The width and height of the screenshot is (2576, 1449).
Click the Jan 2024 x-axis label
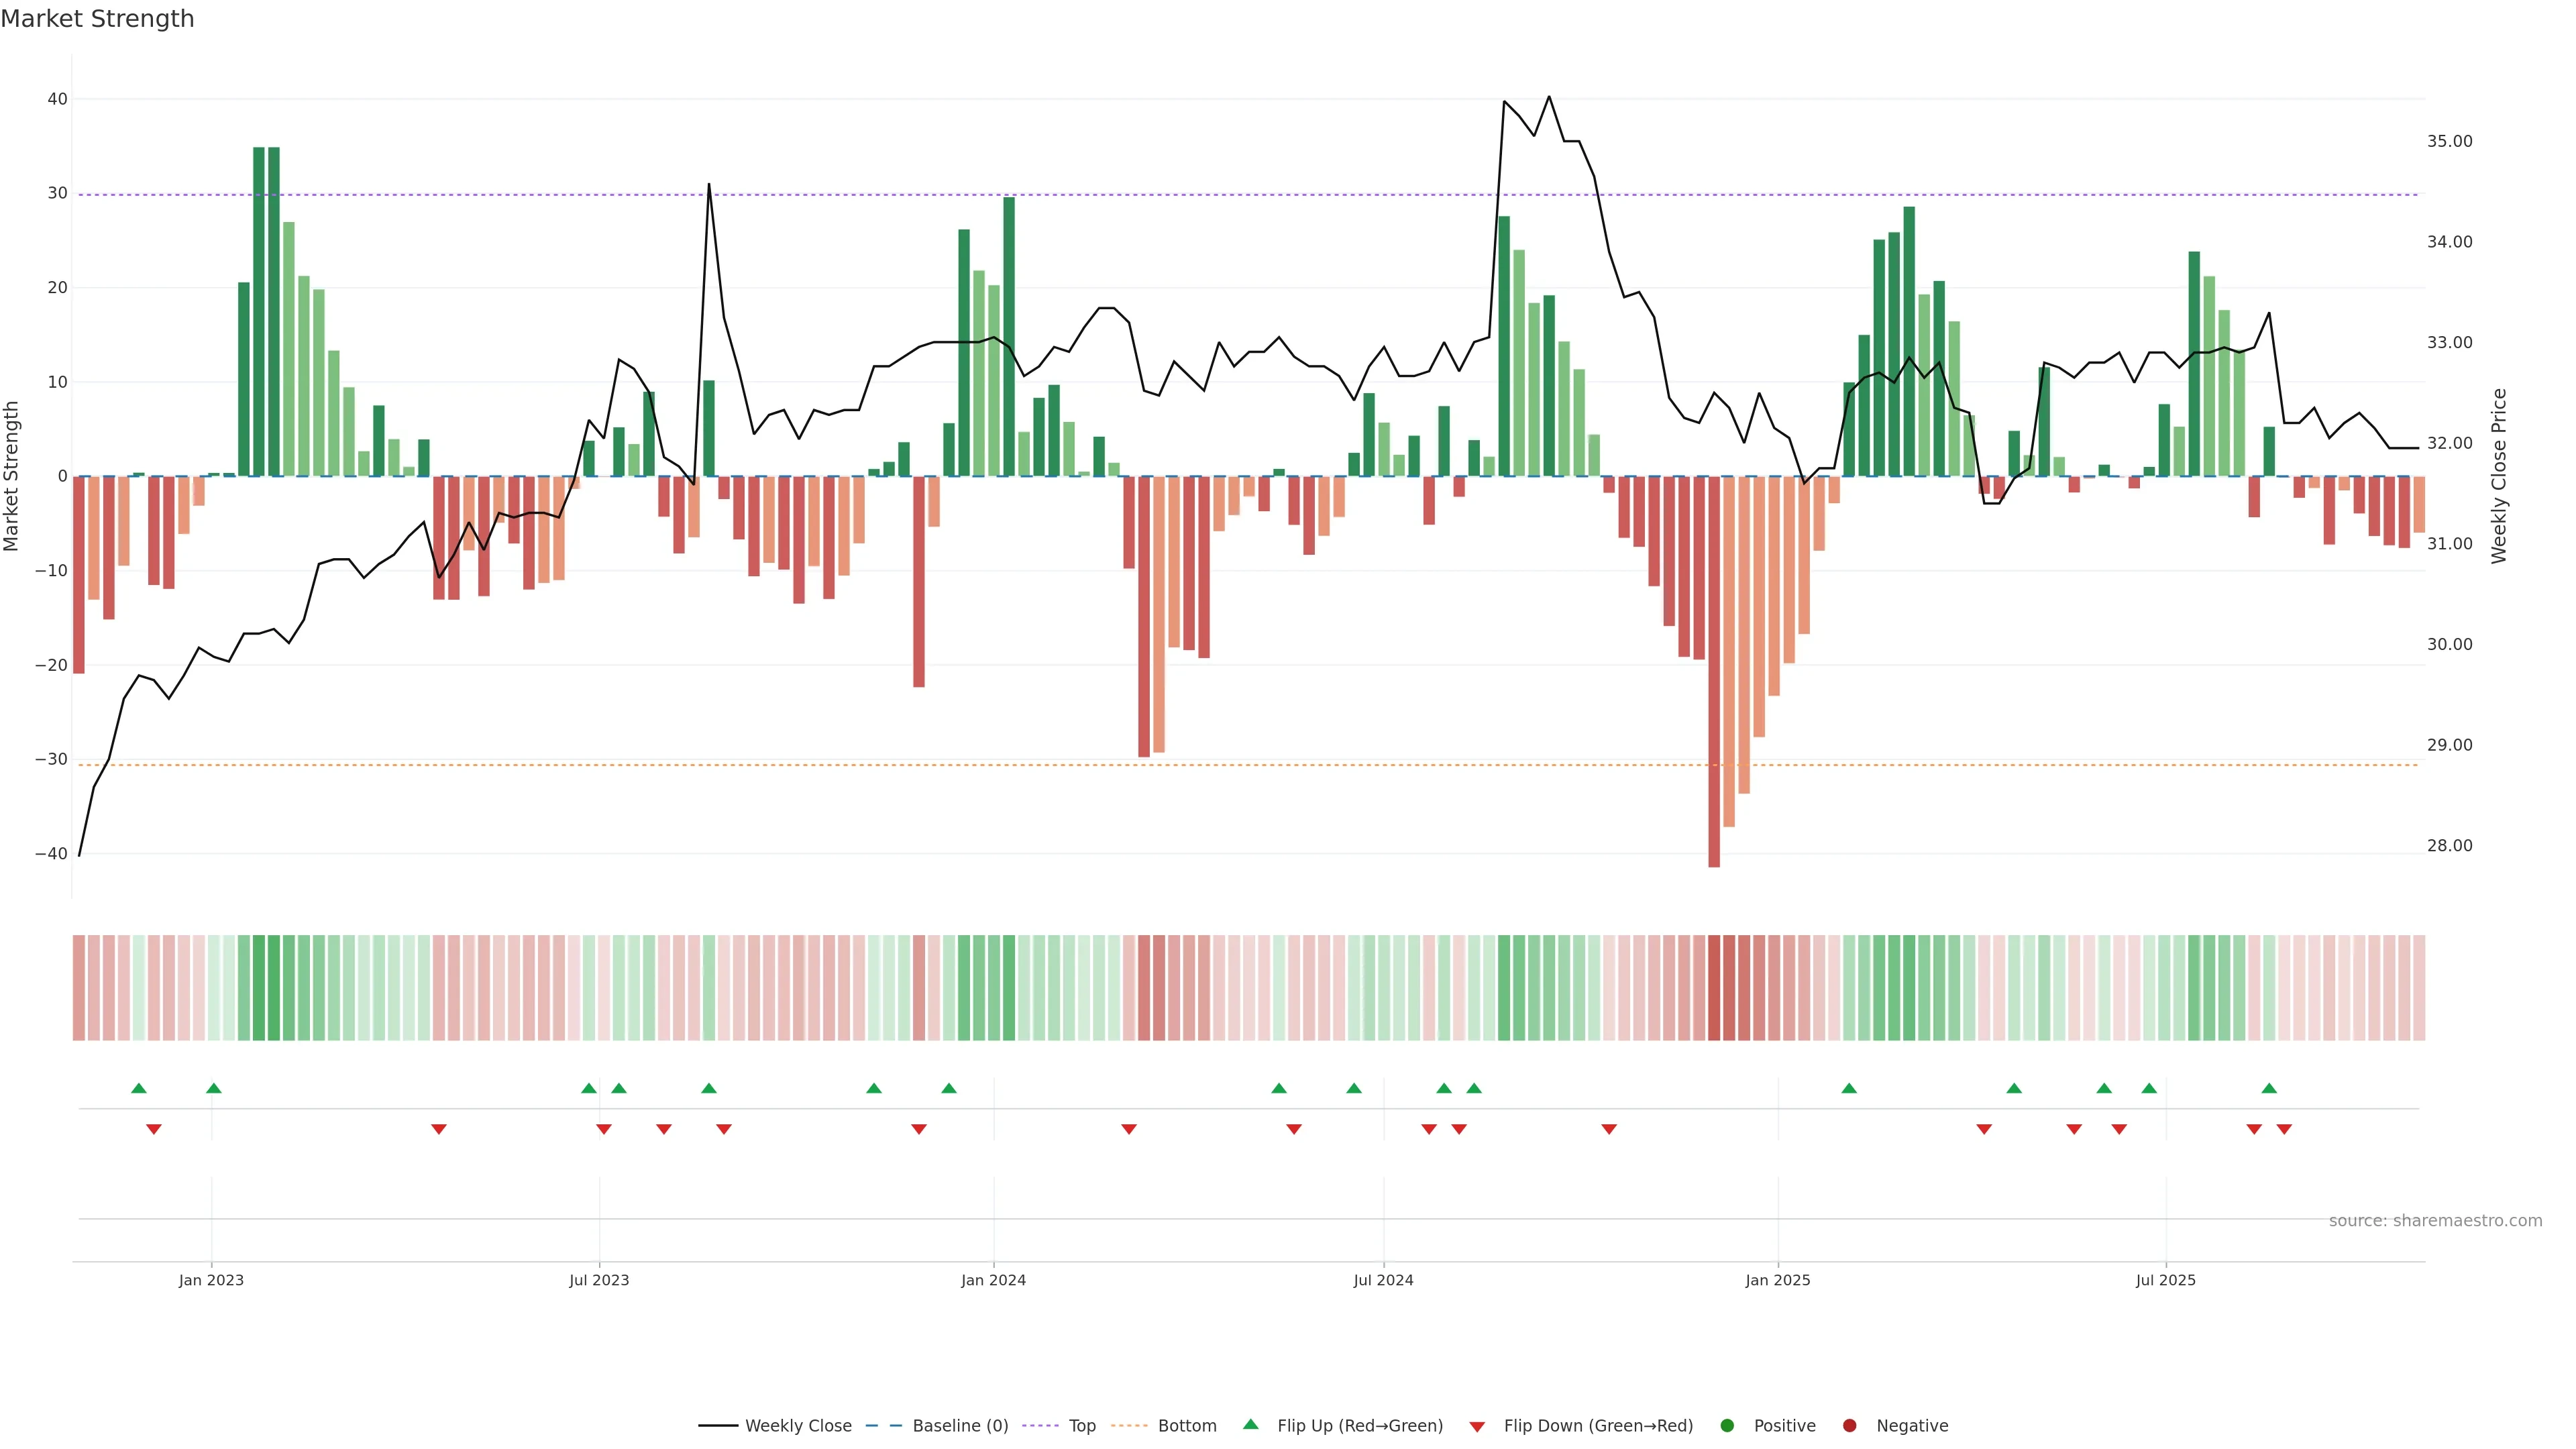pyautogui.click(x=993, y=1280)
